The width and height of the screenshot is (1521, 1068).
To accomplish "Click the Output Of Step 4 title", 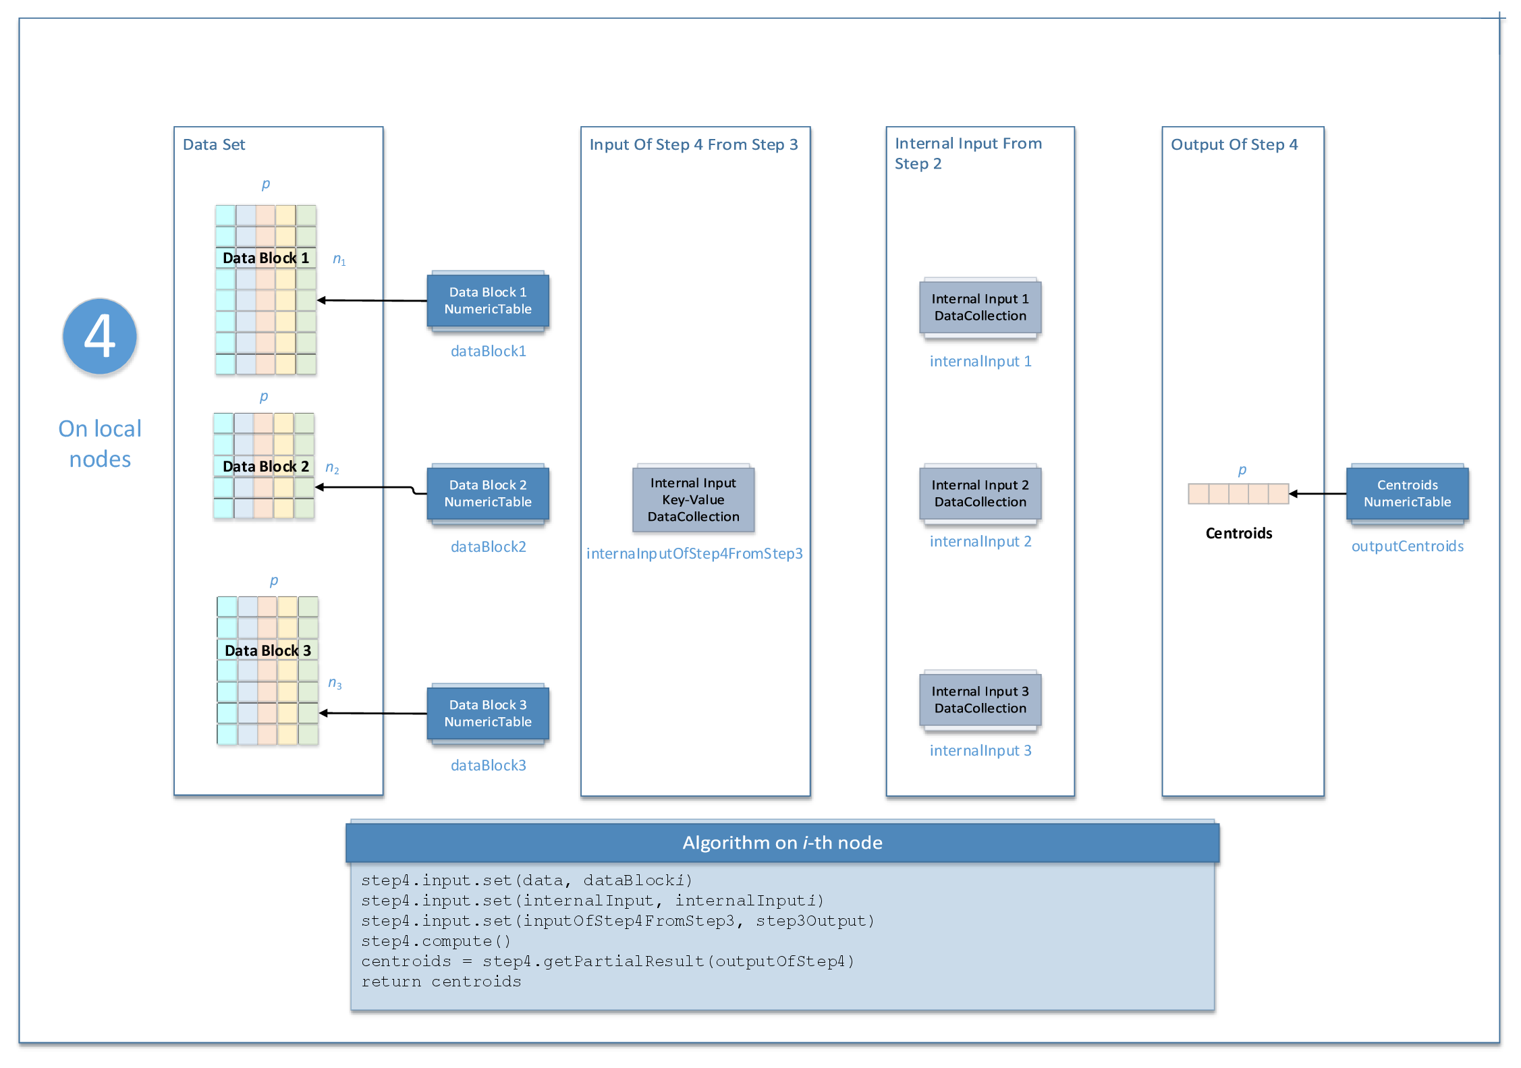I will point(1234,145).
